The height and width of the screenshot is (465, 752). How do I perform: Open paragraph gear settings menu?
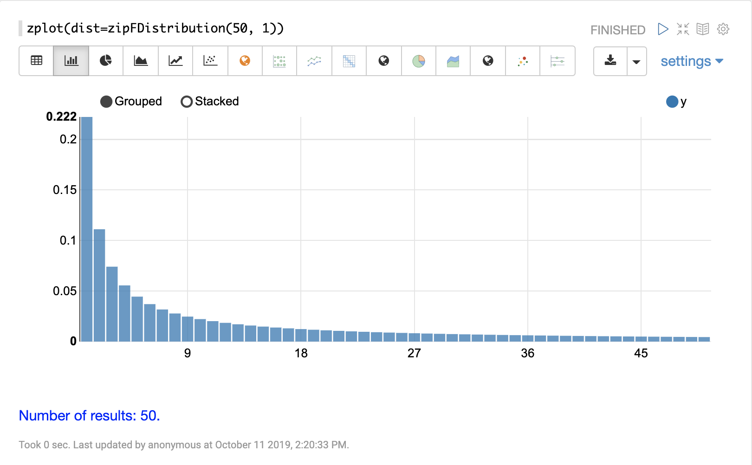723,29
